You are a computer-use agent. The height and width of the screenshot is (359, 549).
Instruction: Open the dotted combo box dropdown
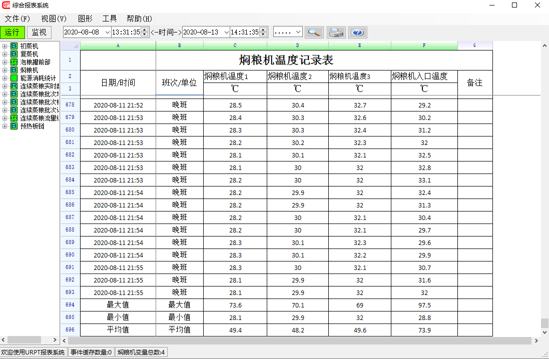(298, 32)
